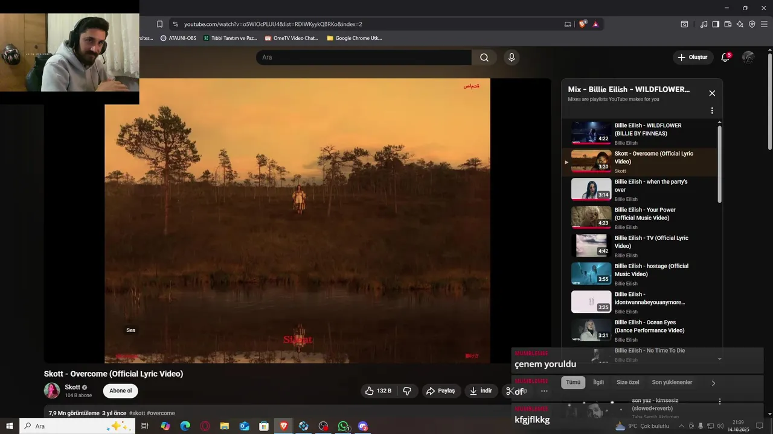
Task: Show hidden system tray icons chevron
Action: point(682,426)
